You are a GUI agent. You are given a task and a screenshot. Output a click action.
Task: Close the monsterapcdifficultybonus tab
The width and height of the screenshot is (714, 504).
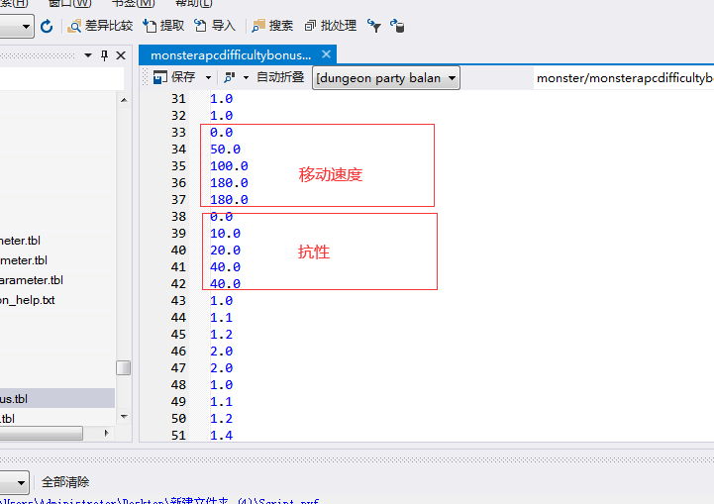coord(326,54)
